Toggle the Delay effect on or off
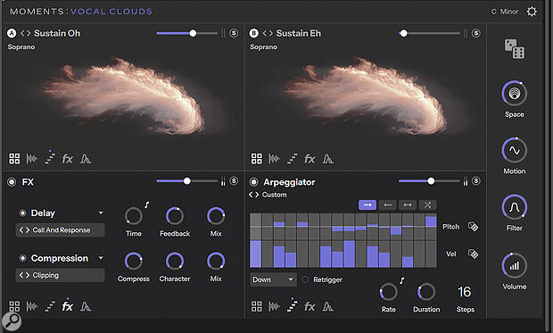The image size is (553, 333). tap(22, 213)
